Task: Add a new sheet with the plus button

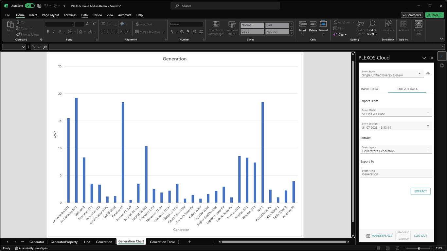Action: [189, 242]
